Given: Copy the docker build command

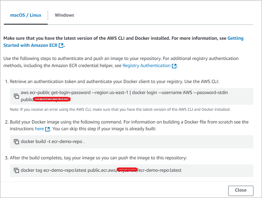Looking at the screenshot, I should pos(16,142).
